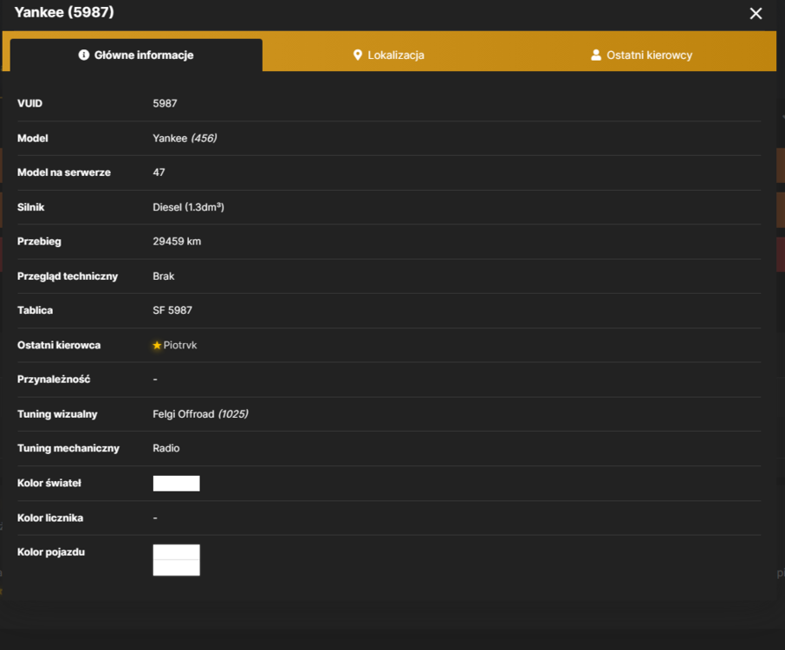785x650 pixels.
Task: Click the gold star next to Piotrvk
Action: (x=157, y=345)
